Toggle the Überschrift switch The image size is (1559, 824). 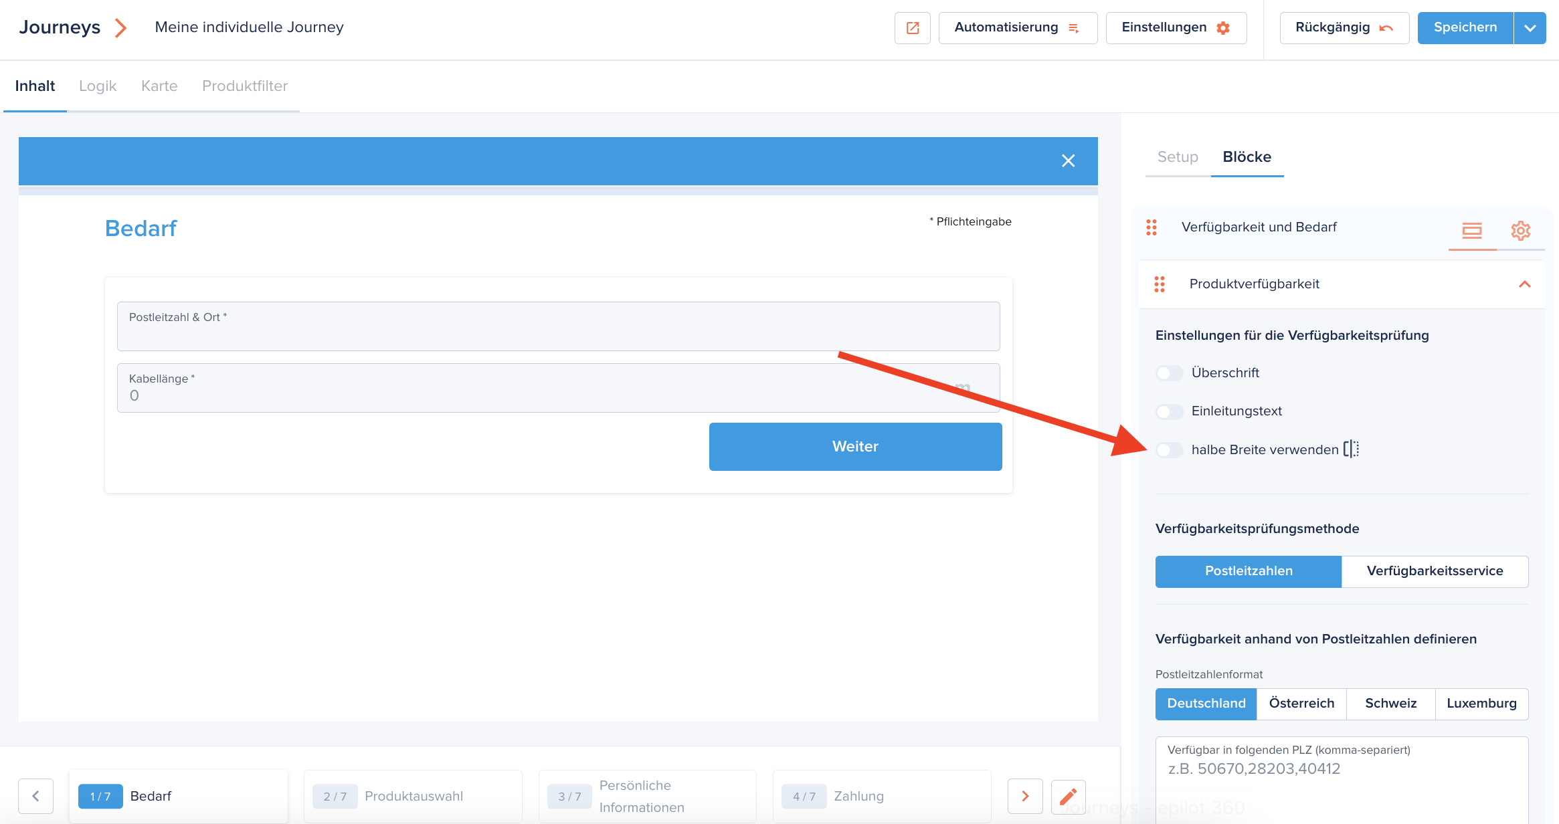tap(1169, 373)
